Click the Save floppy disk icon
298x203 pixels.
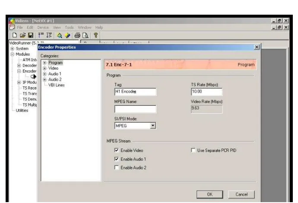[31, 35]
